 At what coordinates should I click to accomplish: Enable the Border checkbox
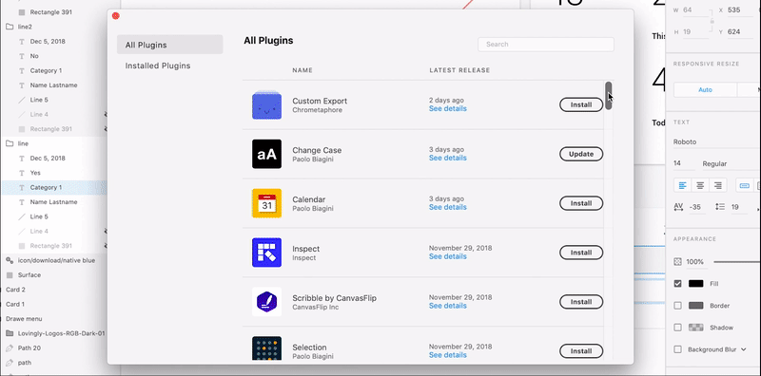click(x=678, y=306)
